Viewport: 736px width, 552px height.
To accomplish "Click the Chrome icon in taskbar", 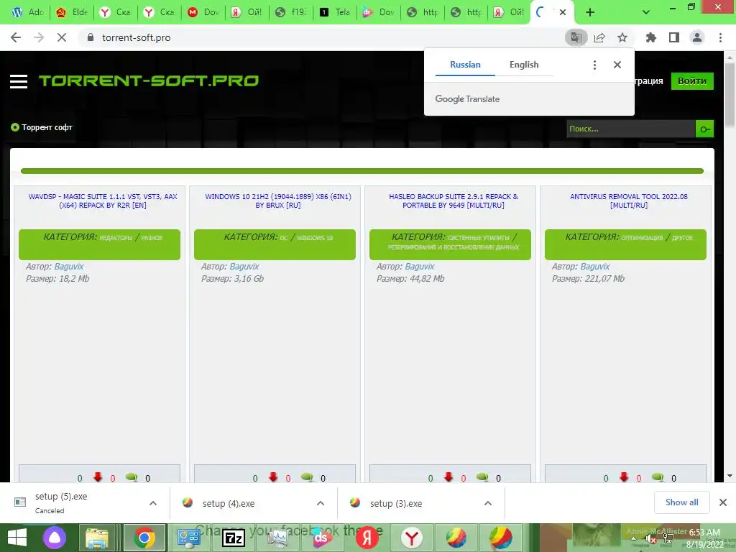I will [x=144, y=538].
